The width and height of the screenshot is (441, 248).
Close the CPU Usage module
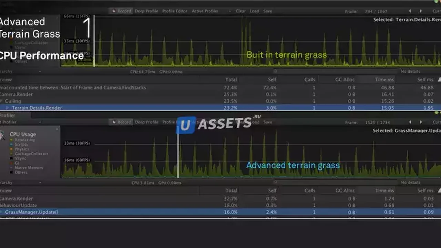tap(57, 129)
